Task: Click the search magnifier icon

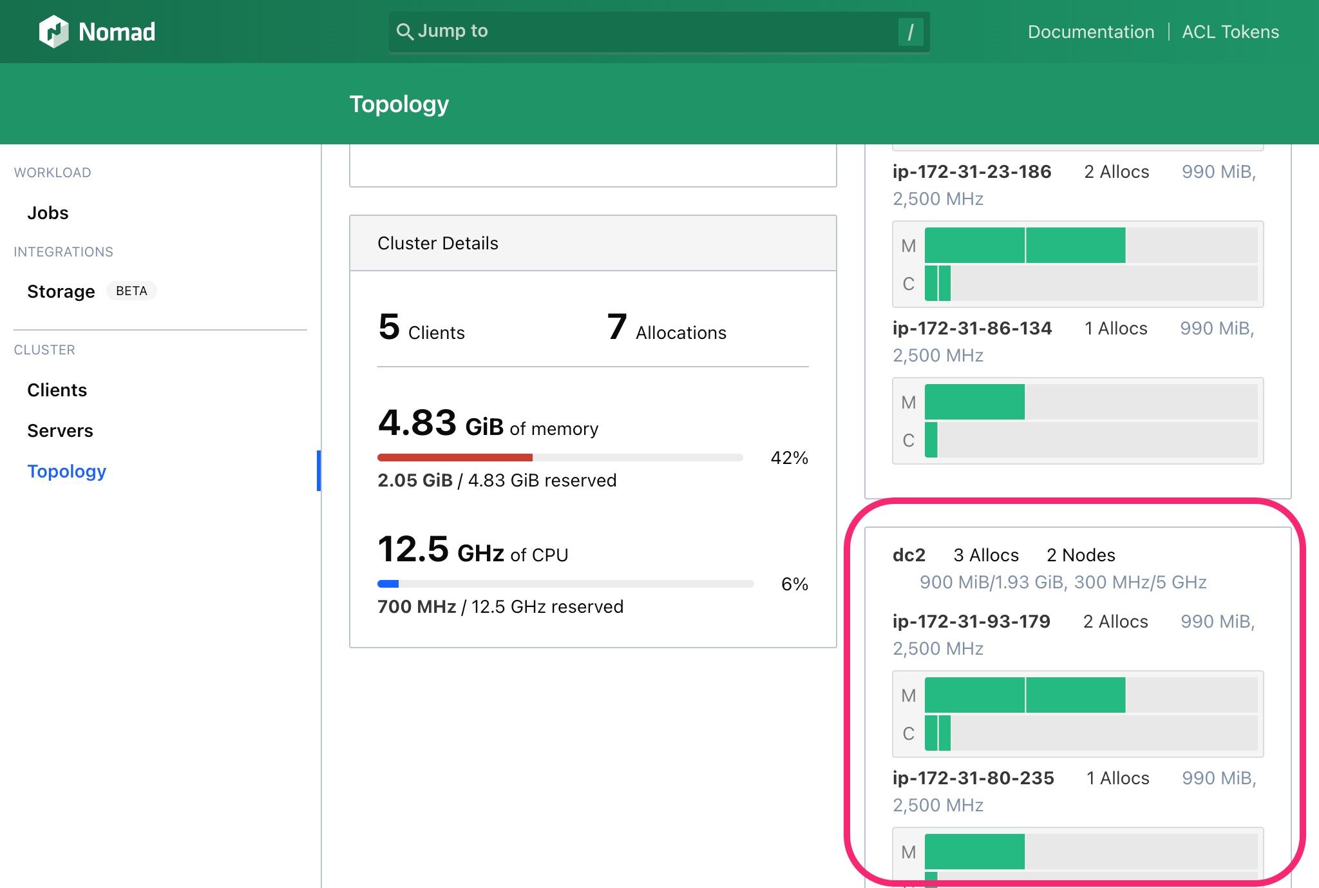Action: pyautogui.click(x=404, y=32)
